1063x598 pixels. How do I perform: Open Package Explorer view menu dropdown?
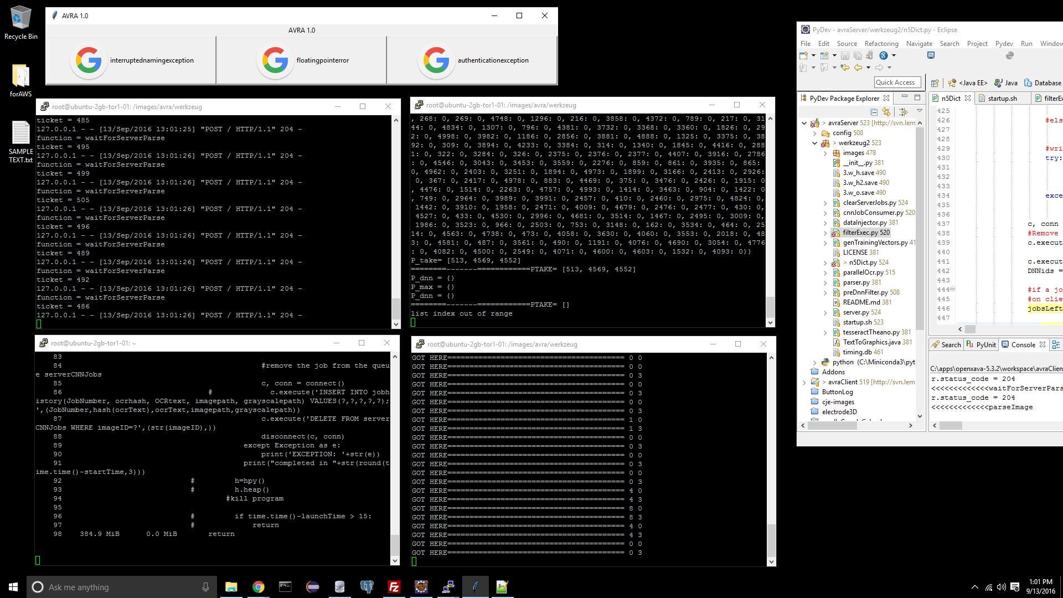pos(920,111)
